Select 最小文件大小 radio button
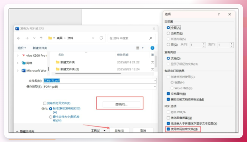 pos(51,117)
